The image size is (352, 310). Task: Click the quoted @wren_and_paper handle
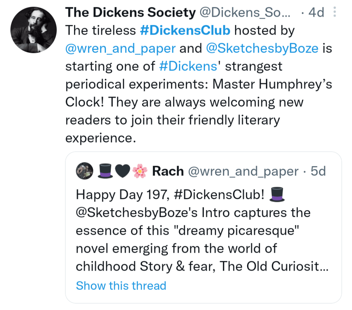pyautogui.click(x=243, y=171)
